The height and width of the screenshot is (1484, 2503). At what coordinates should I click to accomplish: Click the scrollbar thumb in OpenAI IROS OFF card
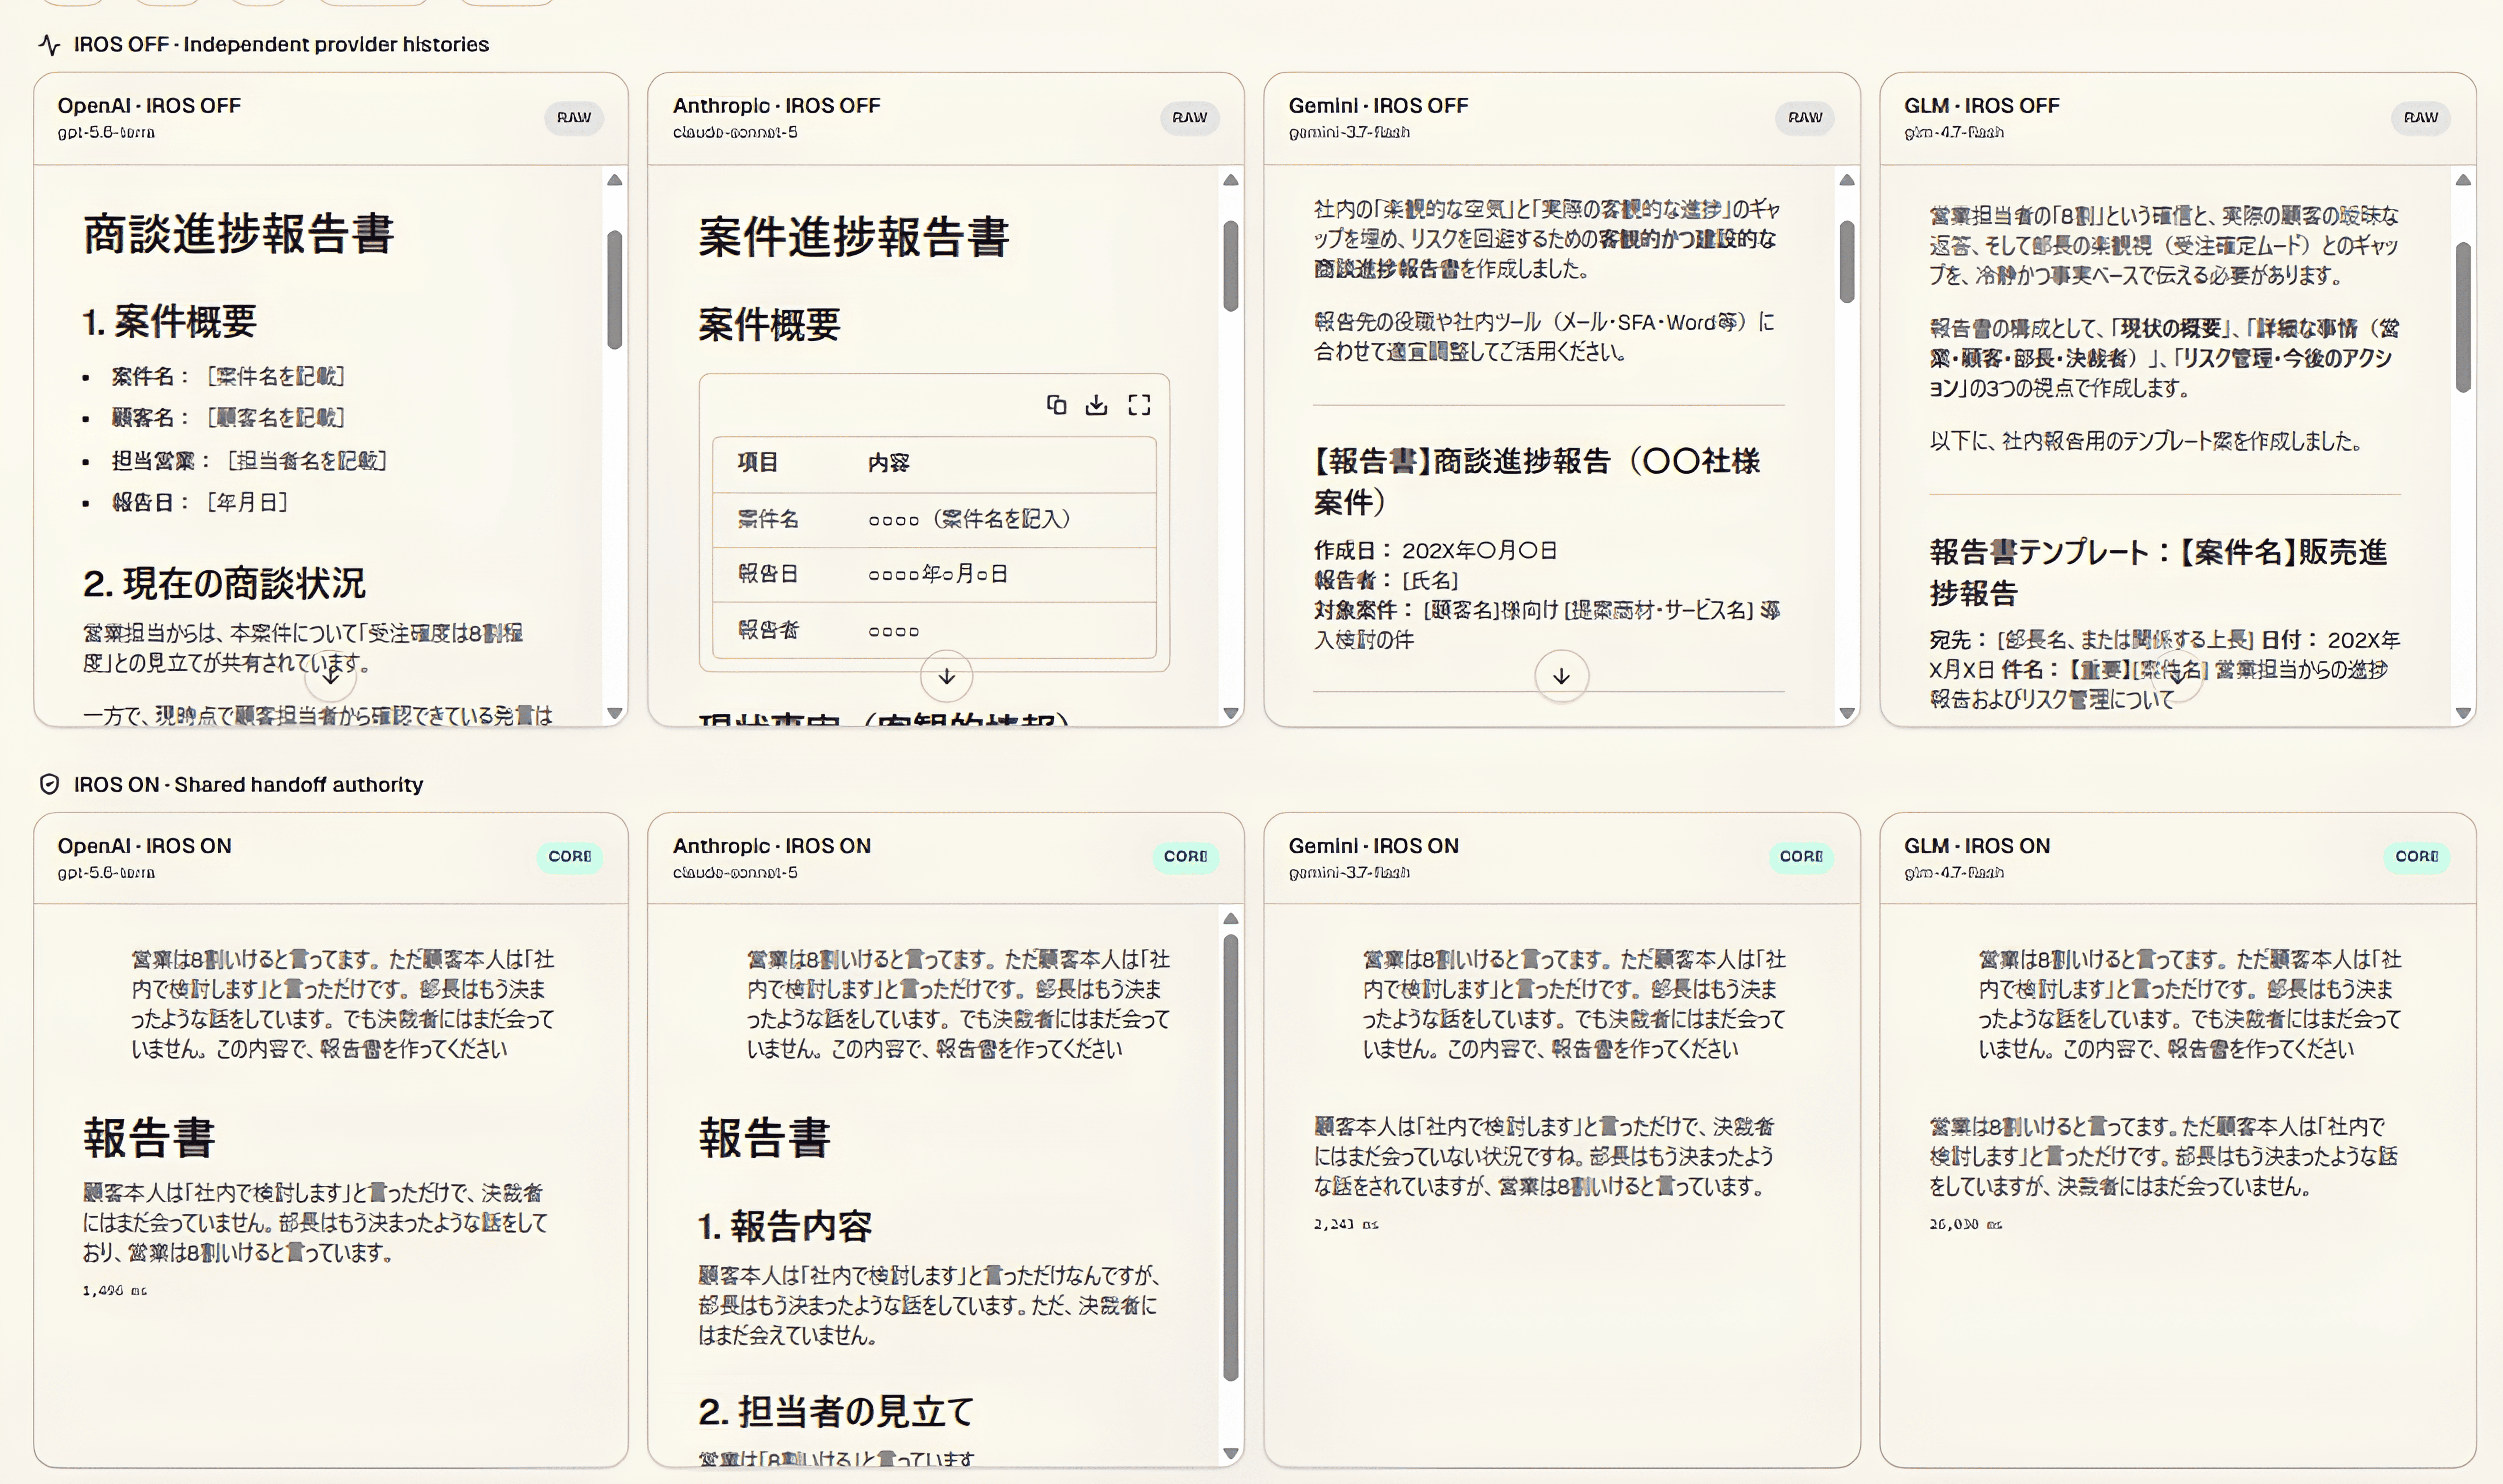615,290
